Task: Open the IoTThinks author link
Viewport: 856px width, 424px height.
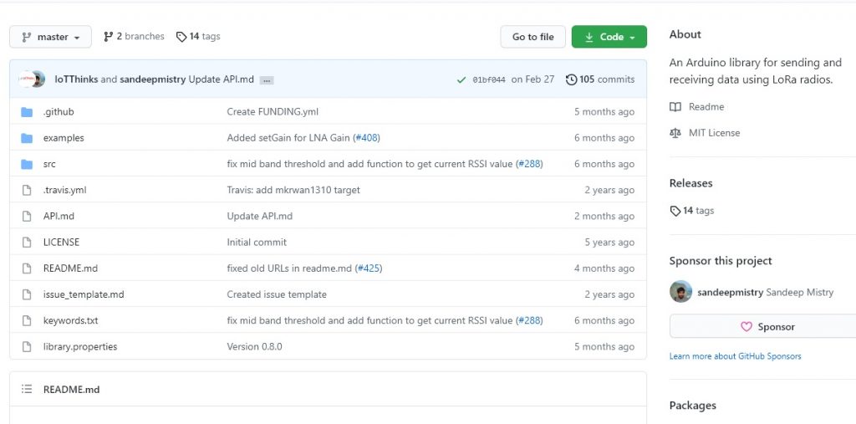Action: coord(76,79)
